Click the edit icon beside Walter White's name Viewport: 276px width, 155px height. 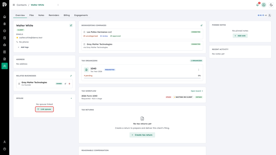71,26
